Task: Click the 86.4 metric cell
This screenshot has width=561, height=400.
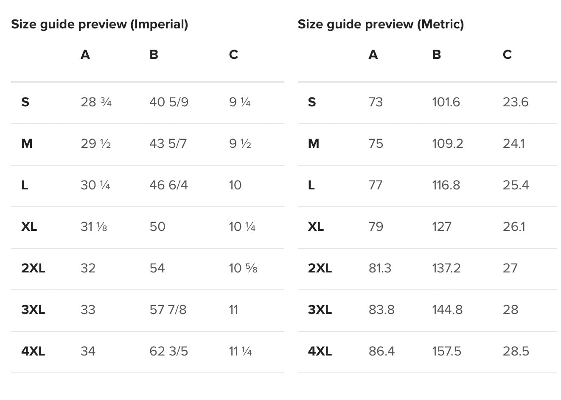Action: [381, 351]
